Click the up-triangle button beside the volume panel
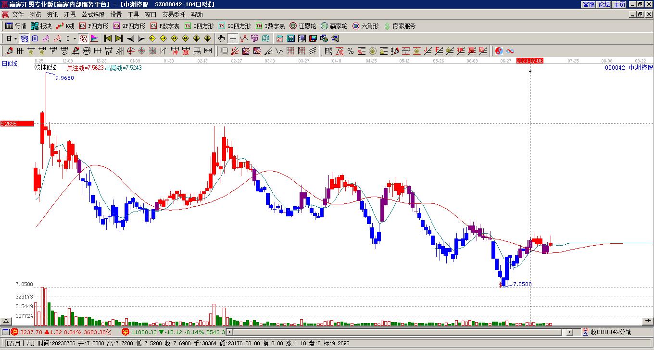 point(6,321)
